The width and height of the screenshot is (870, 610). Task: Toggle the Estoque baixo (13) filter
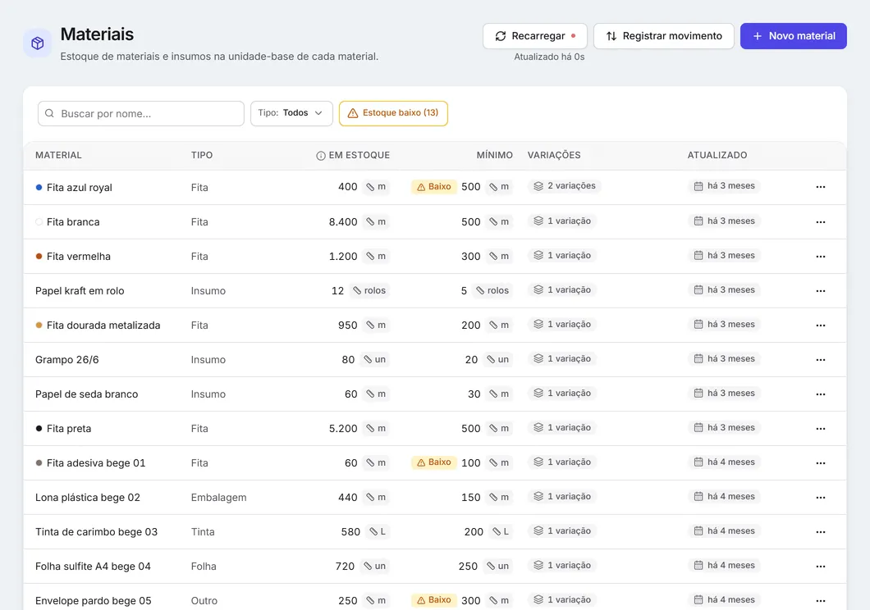(x=393, y=114)
